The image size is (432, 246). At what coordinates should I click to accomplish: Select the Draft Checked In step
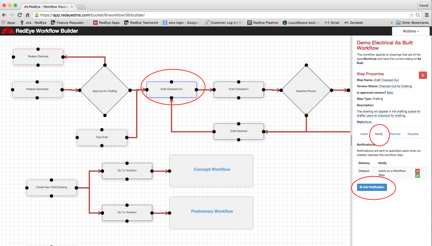point(239,89)
